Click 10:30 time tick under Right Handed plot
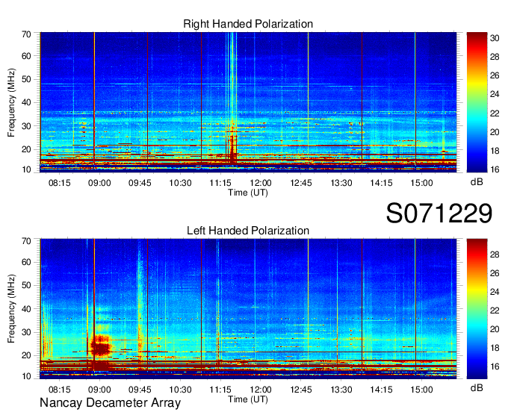 180,183
